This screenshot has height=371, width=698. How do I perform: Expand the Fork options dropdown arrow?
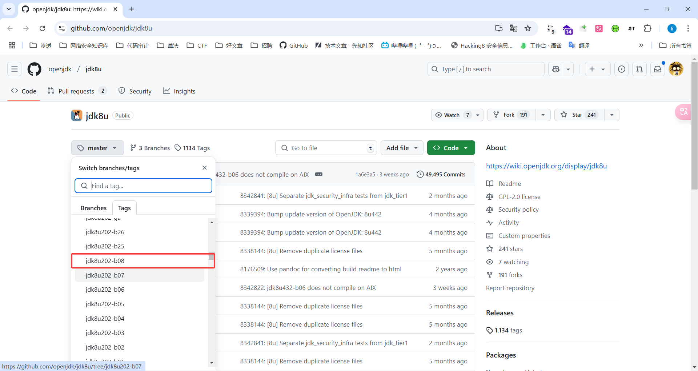coord(543,115)
